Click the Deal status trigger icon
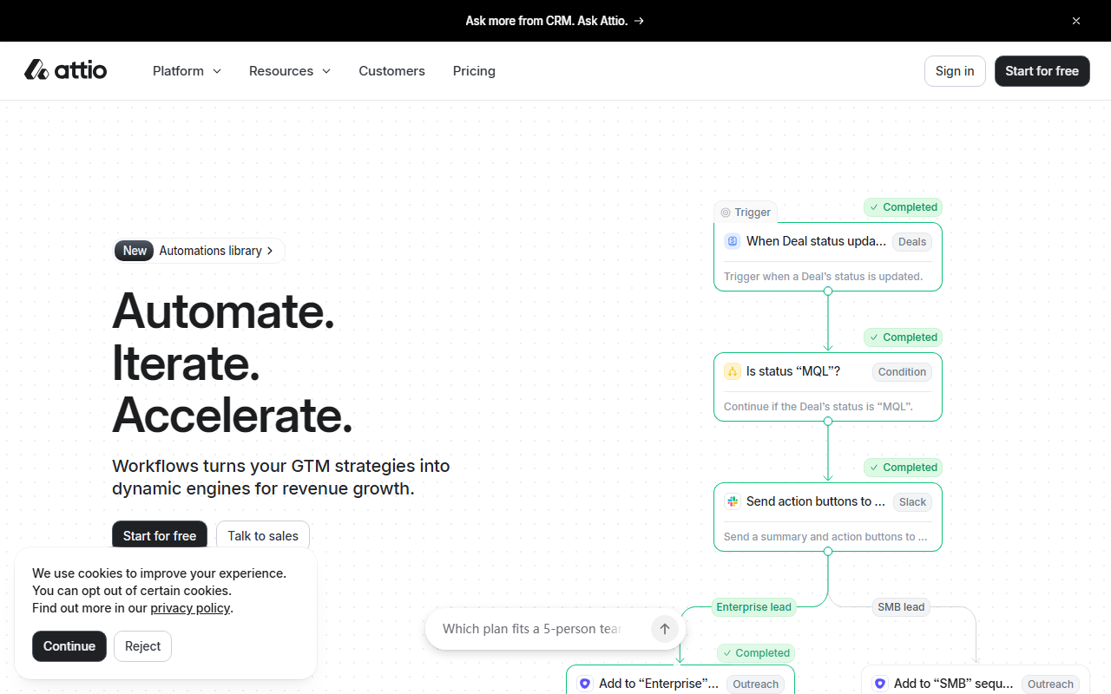This screenshot has height=694, width=1111. coord(732,241)
